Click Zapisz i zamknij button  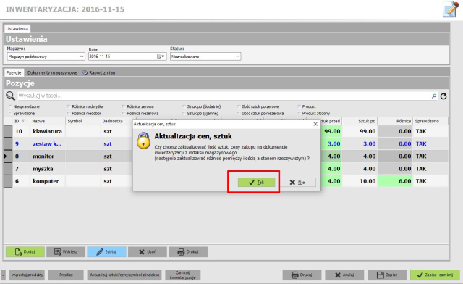click(x=435, y=275)
